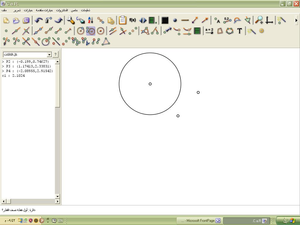
Task: Select the Polygon quadrilateral tool
Action: coord(220,31)
